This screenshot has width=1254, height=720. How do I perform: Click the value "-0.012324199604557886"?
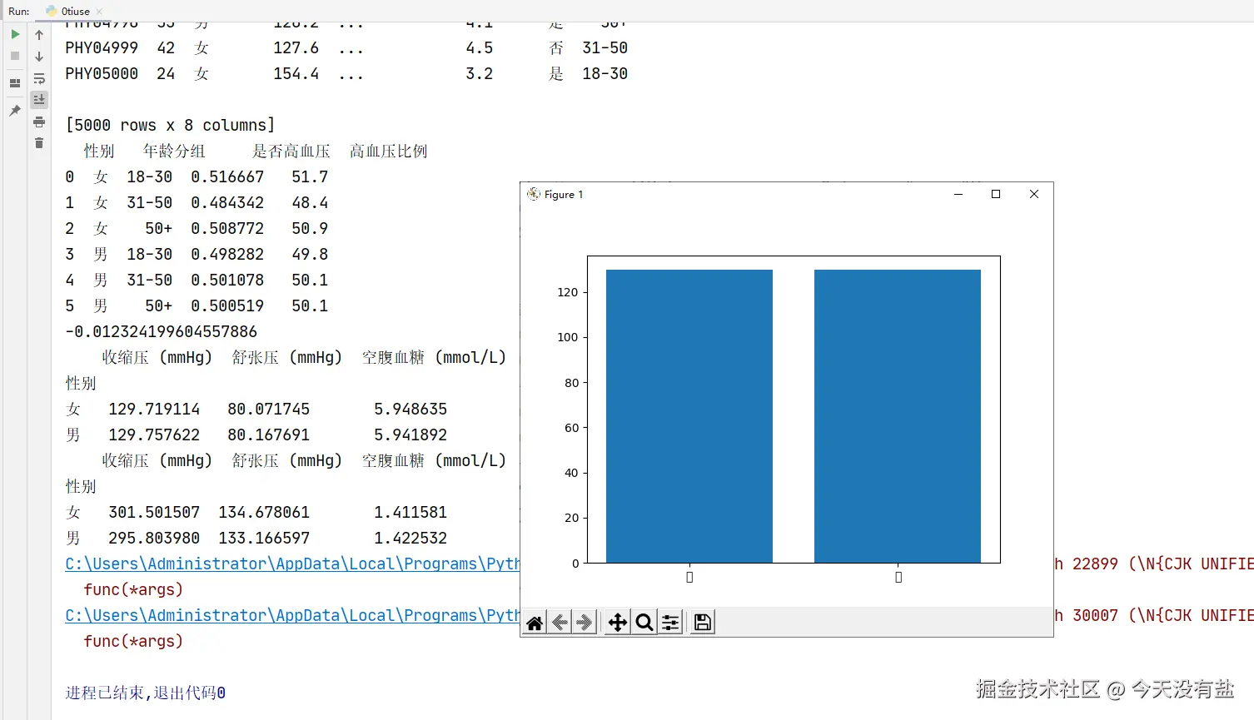coord(162,331)
